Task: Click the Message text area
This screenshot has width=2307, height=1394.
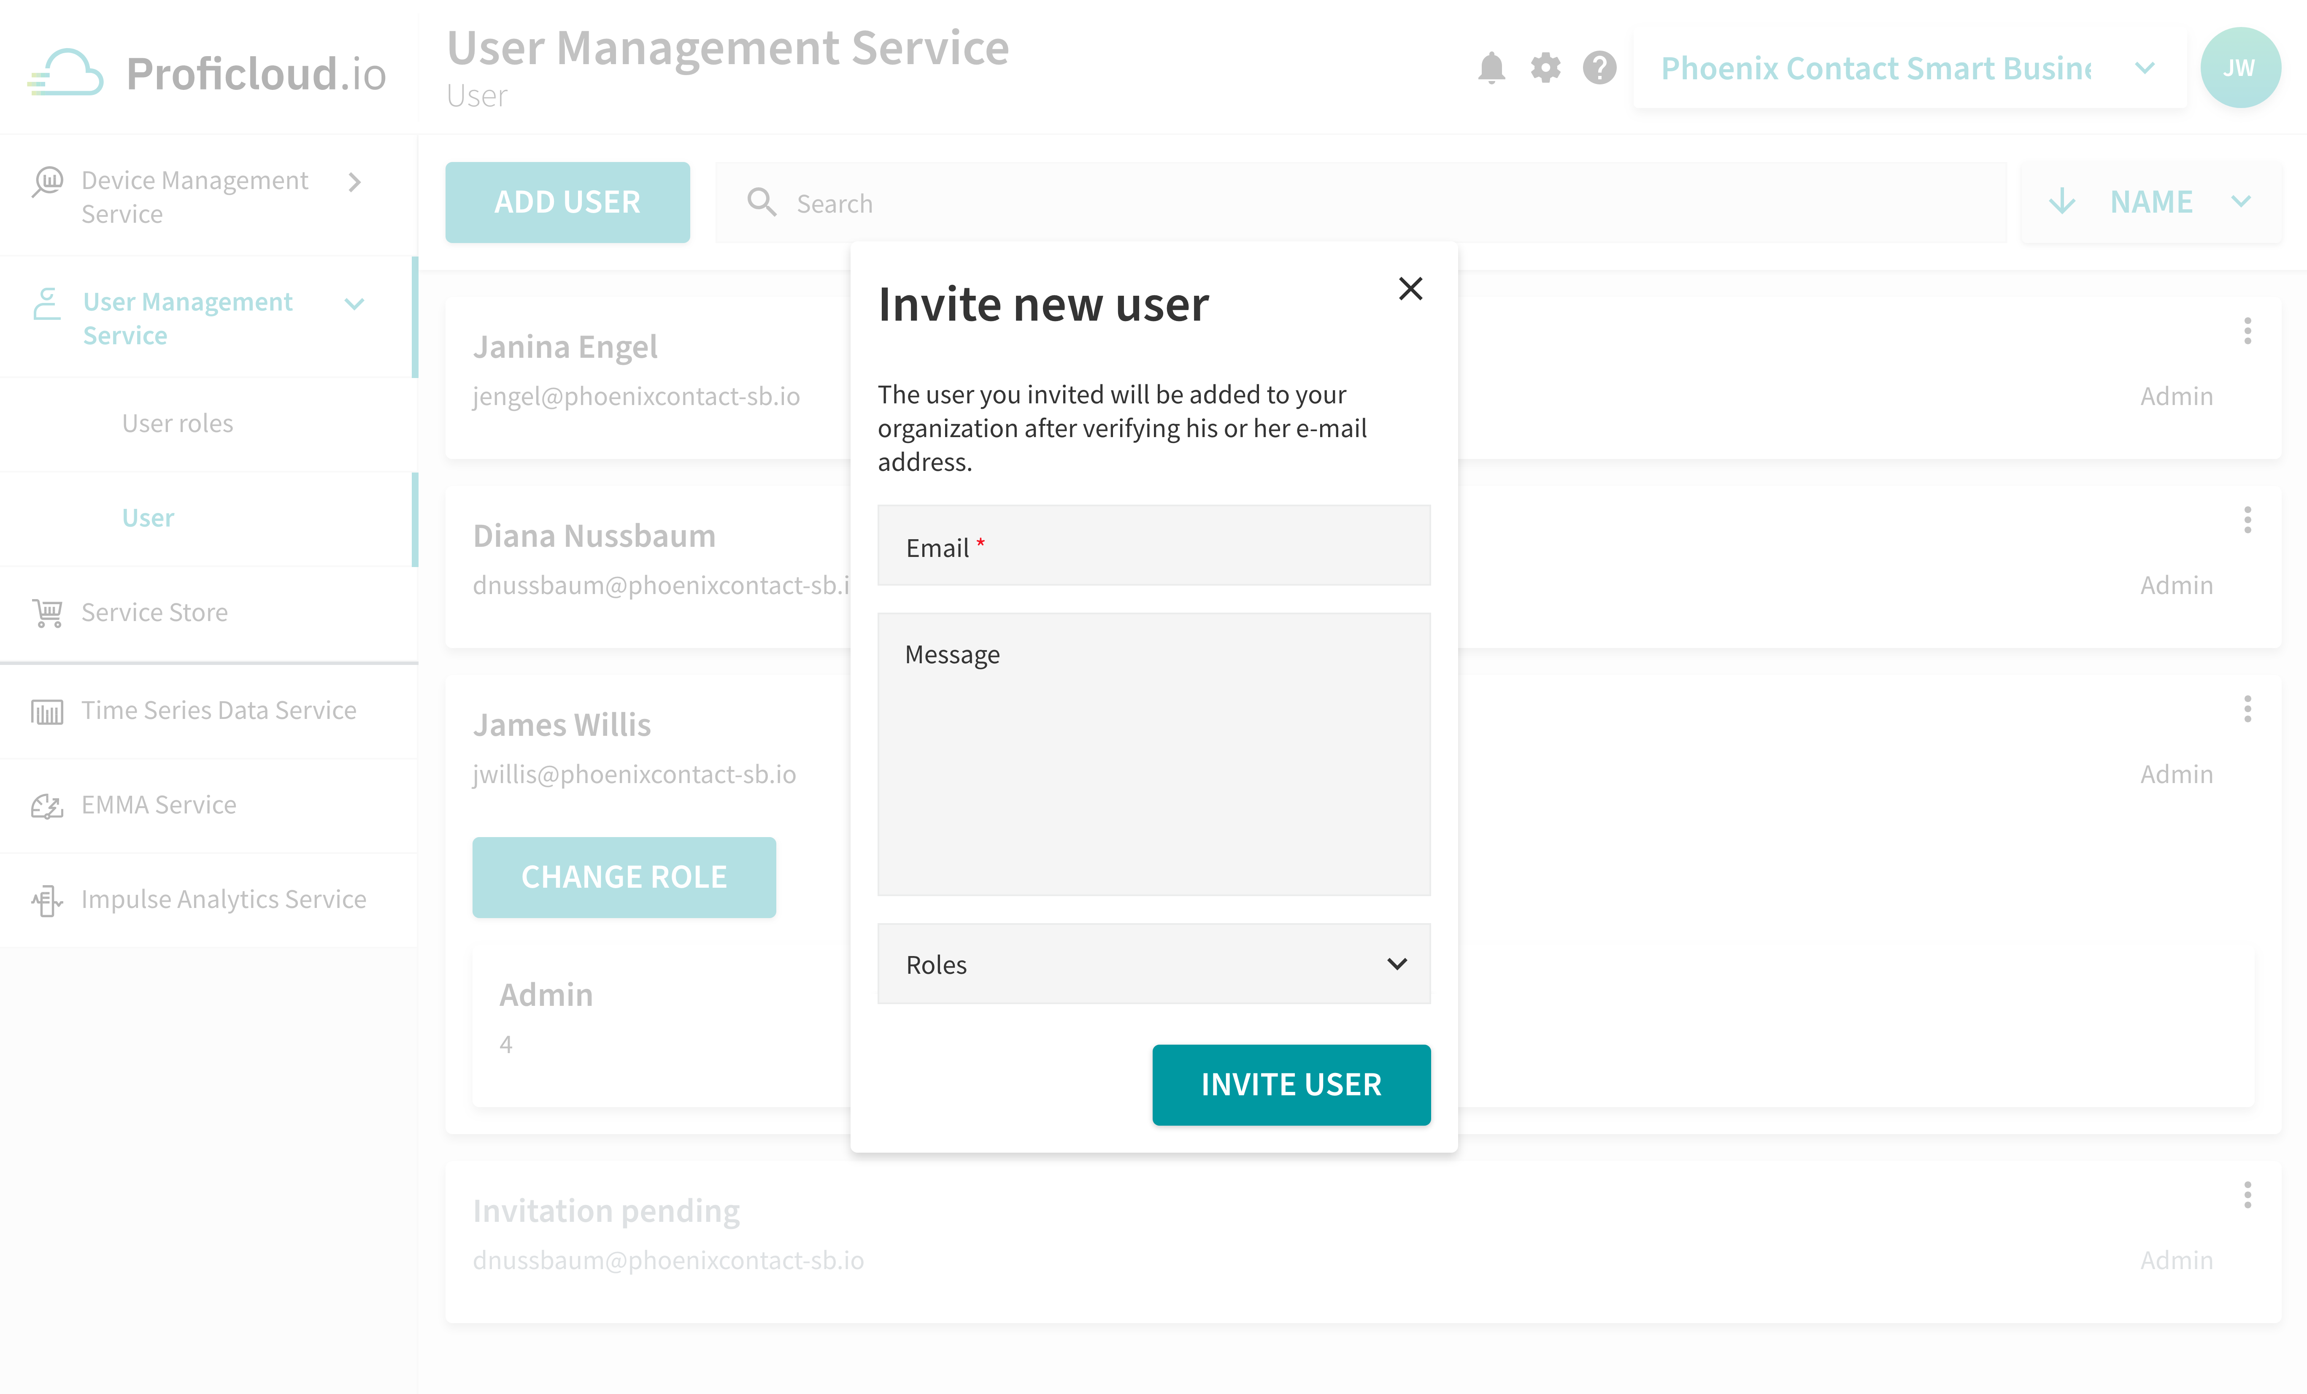Action: click(x=1153, y=754)
